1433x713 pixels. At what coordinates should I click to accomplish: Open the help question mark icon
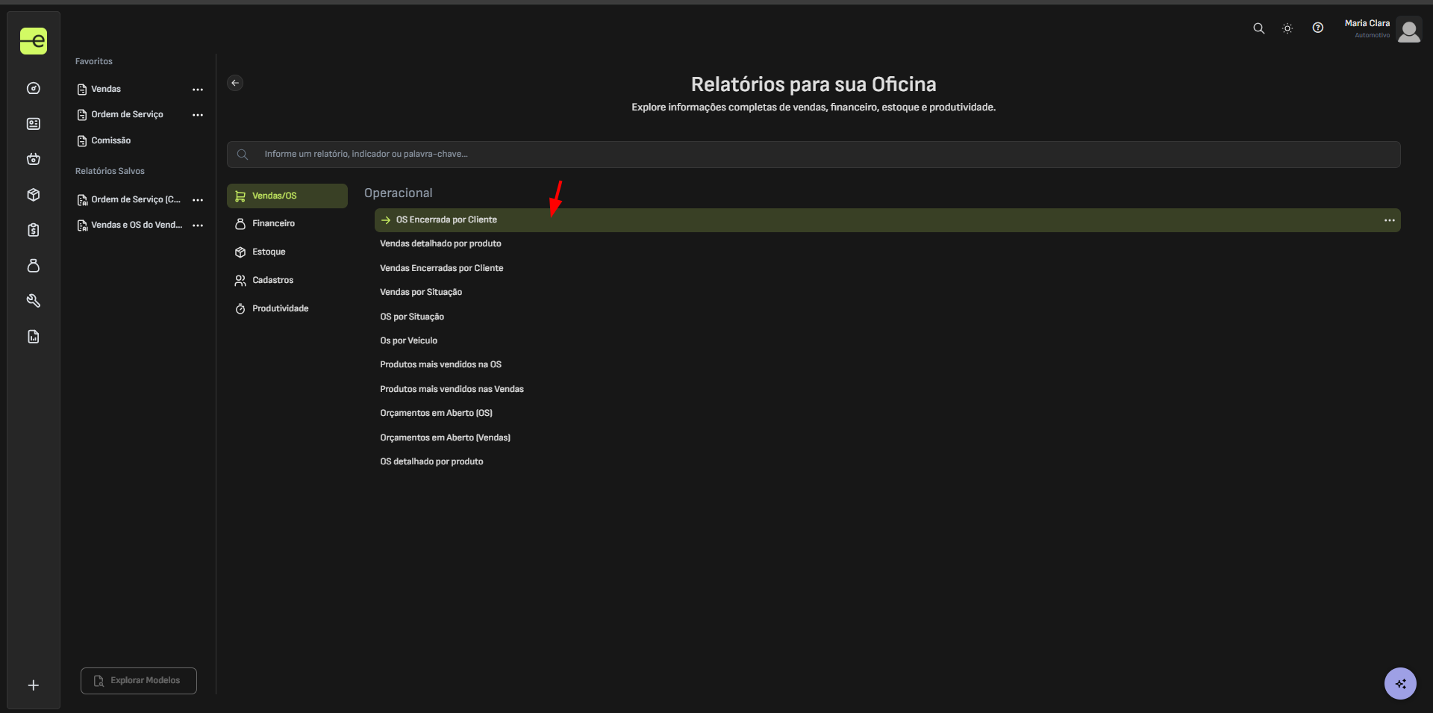[1318, 28]
